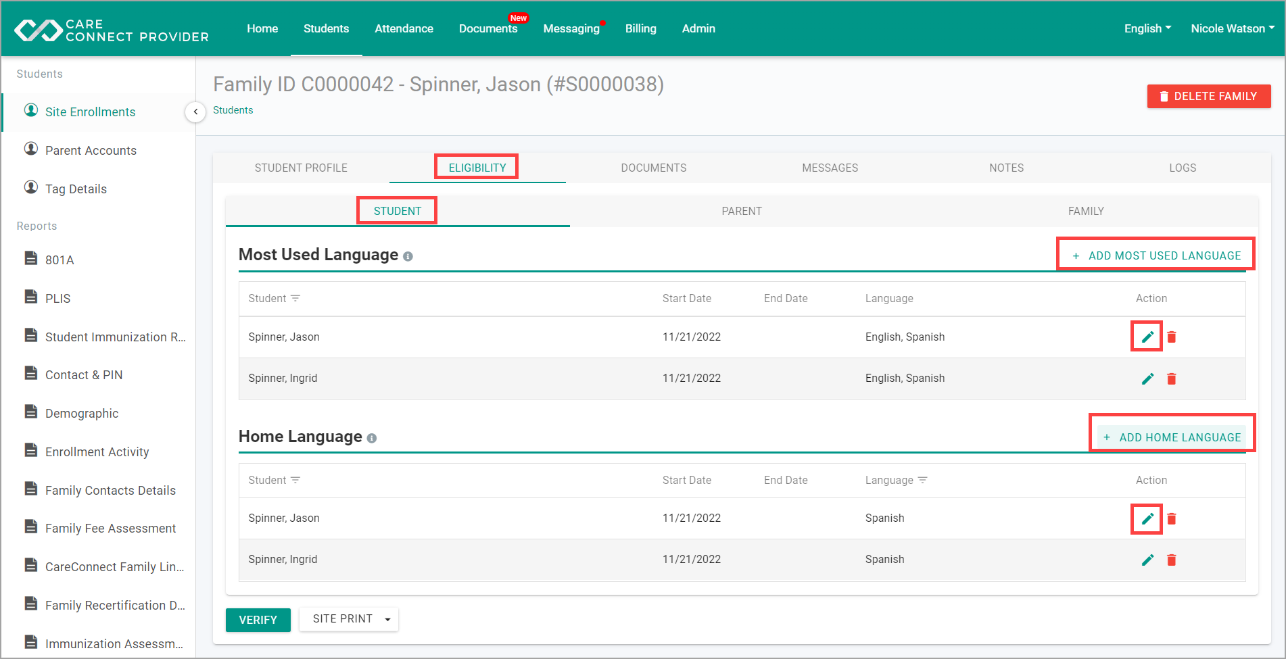Edit Jason Spinner's most used language row
This screenshot has width=1286, height=659.
point(1147,337)
